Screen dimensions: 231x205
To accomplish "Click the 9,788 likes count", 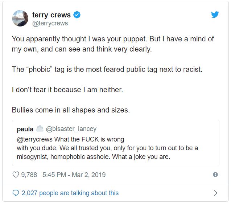I will (29, 175).
